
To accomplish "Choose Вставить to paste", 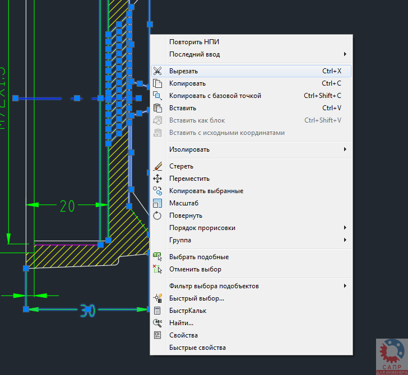I will pyautogui.click(x=251, y=108).
